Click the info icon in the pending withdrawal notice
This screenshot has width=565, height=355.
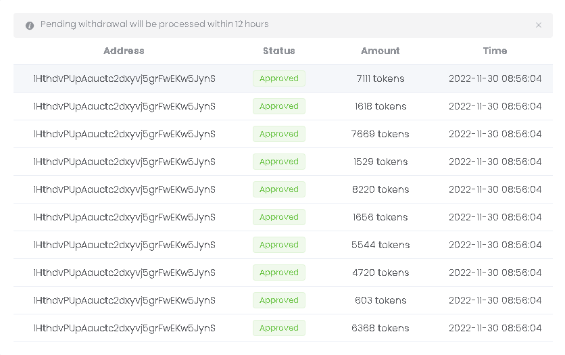click(30, 26)
